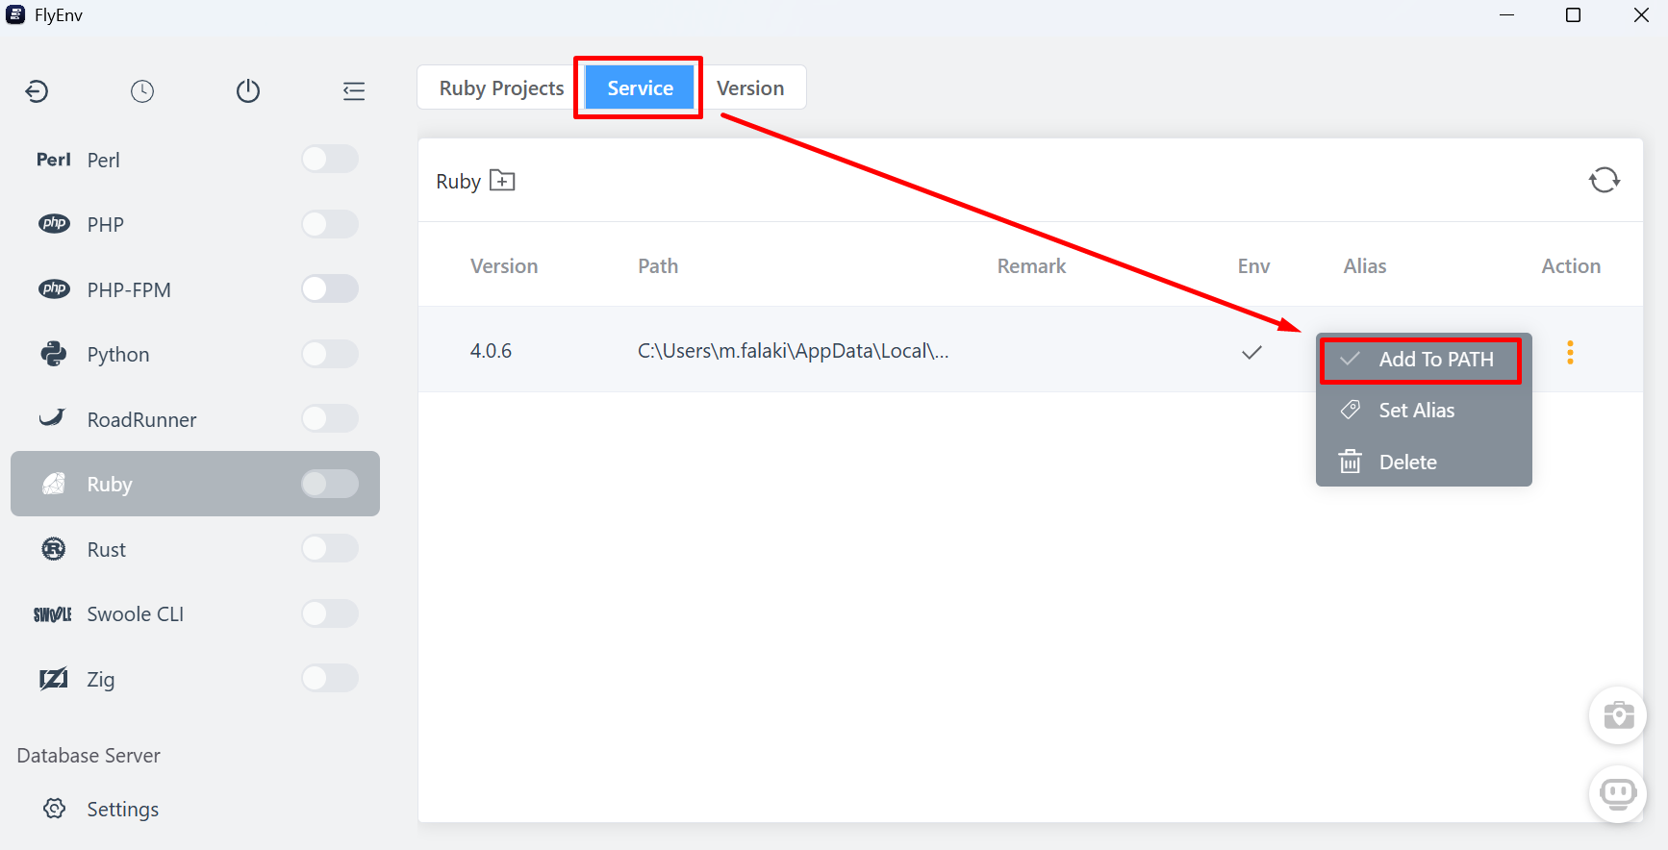This screenshot has width=1668, height=850.
Task: Open the chatbot assistant floating button
Action: click(1618, 793)
